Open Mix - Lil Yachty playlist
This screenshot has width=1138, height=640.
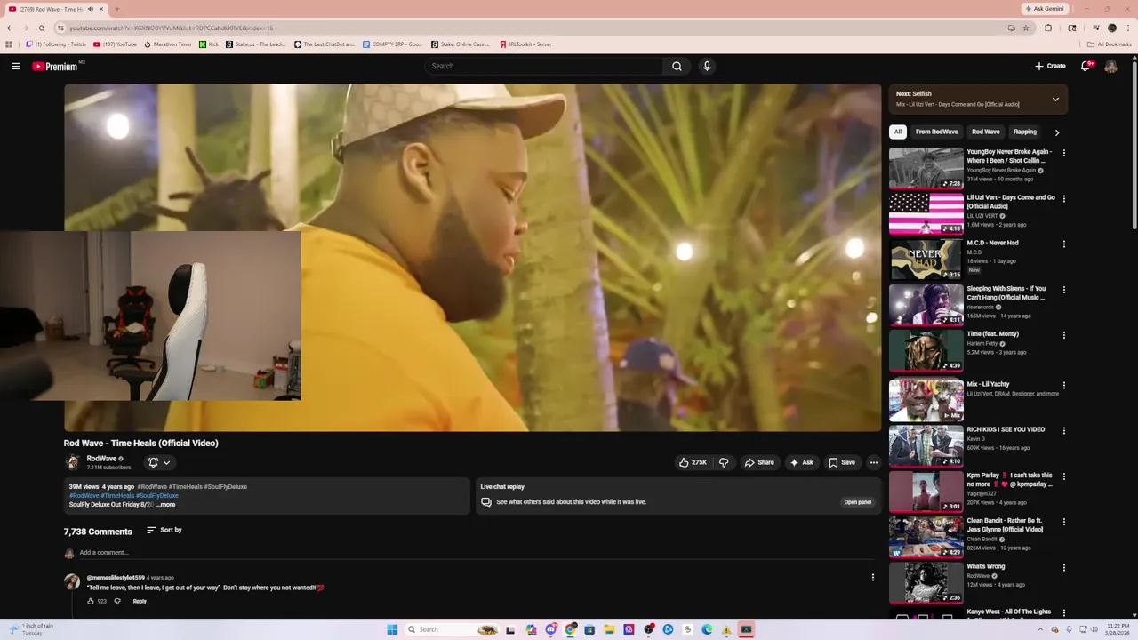pyautogui.click(x=926, y=400)
